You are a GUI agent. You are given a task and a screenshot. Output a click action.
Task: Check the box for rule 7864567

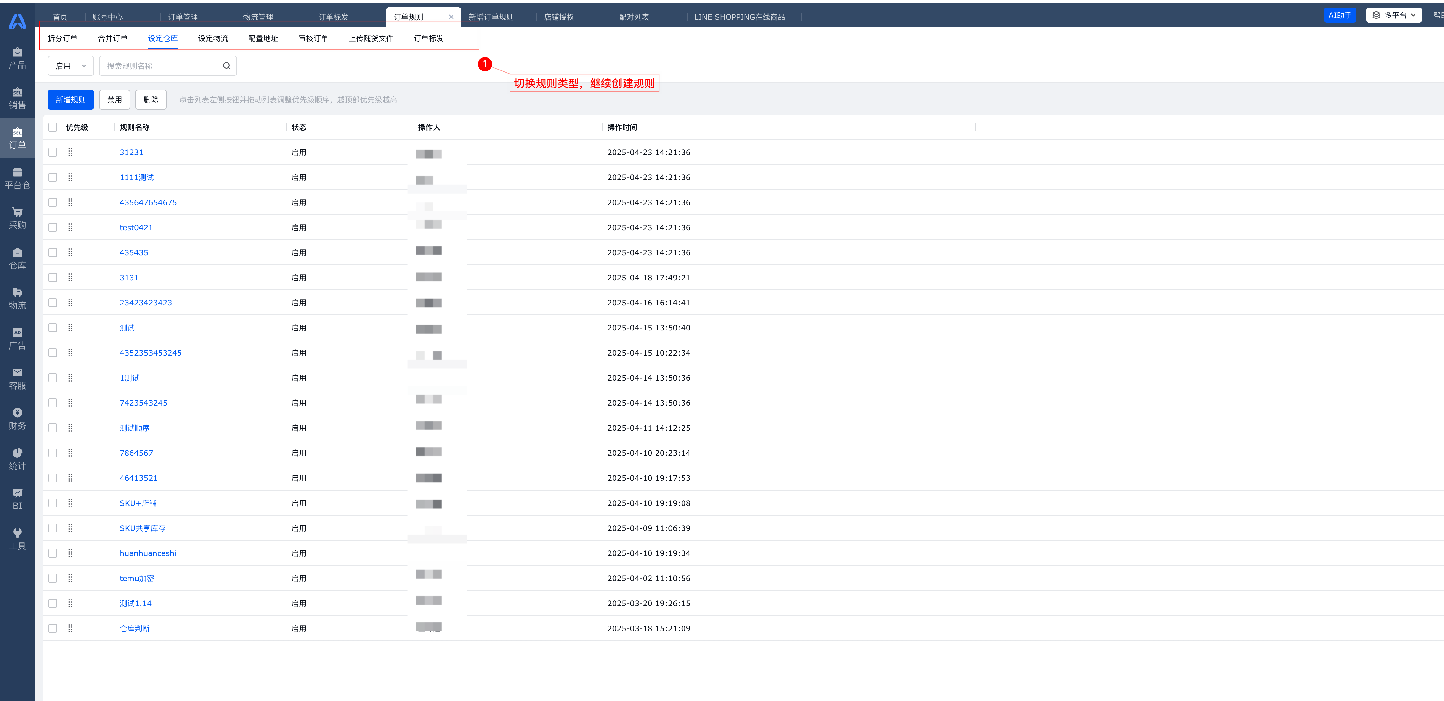click(53, 453)
